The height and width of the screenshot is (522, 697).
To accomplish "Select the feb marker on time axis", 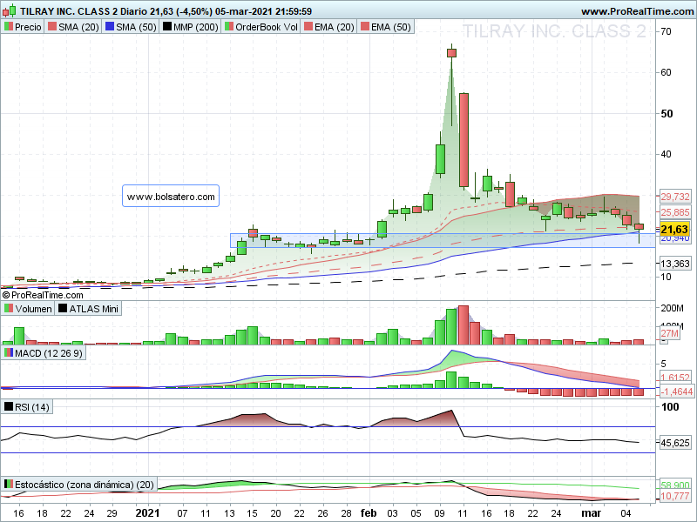I will [369, 513].
